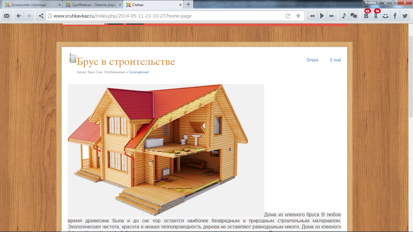The height and width of the screenshot is (232, 413).
Task: Go back to the previous page
Action: coord(19,16)
